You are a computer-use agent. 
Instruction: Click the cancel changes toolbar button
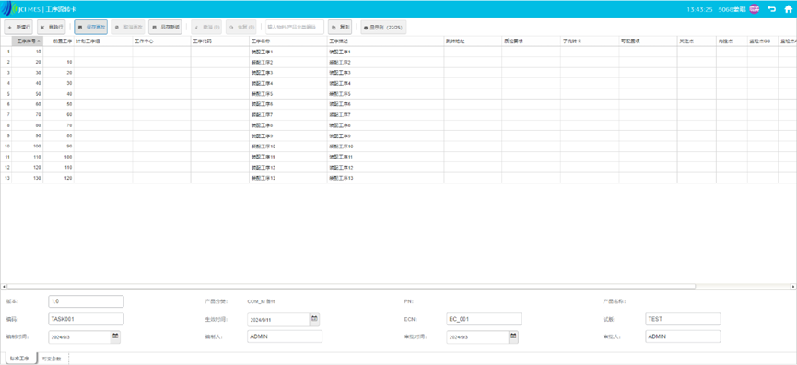click(128, 27)
